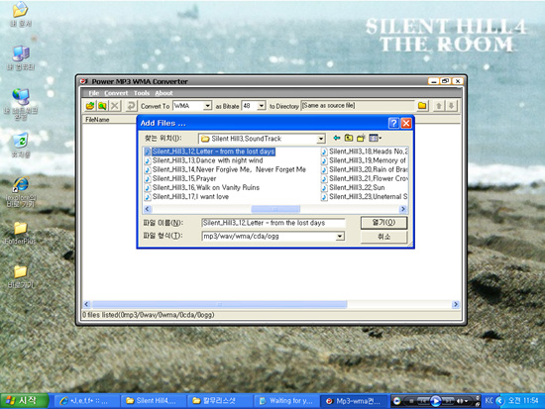
Task: Click the create new folder icon
Action: (x=361, y=138)
